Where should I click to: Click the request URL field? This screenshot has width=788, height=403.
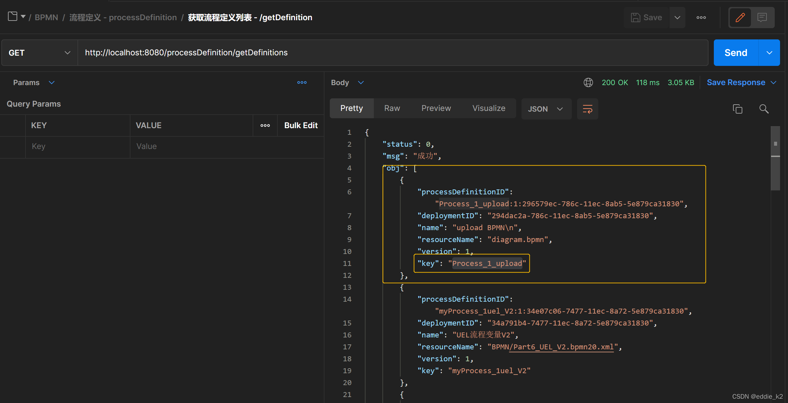[393, 53]
